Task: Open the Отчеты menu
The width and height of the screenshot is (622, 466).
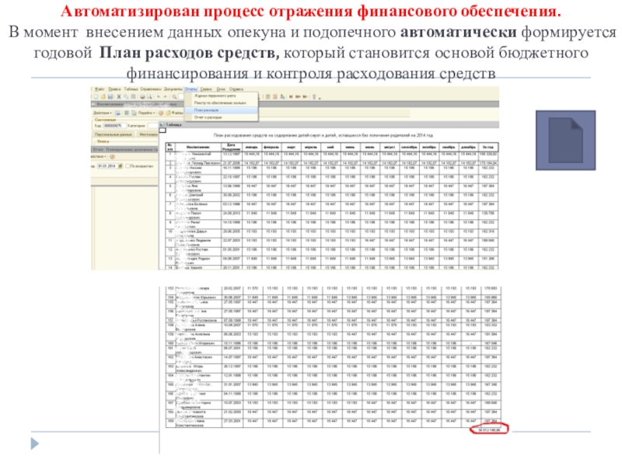Action: click(x=190, y=89)
